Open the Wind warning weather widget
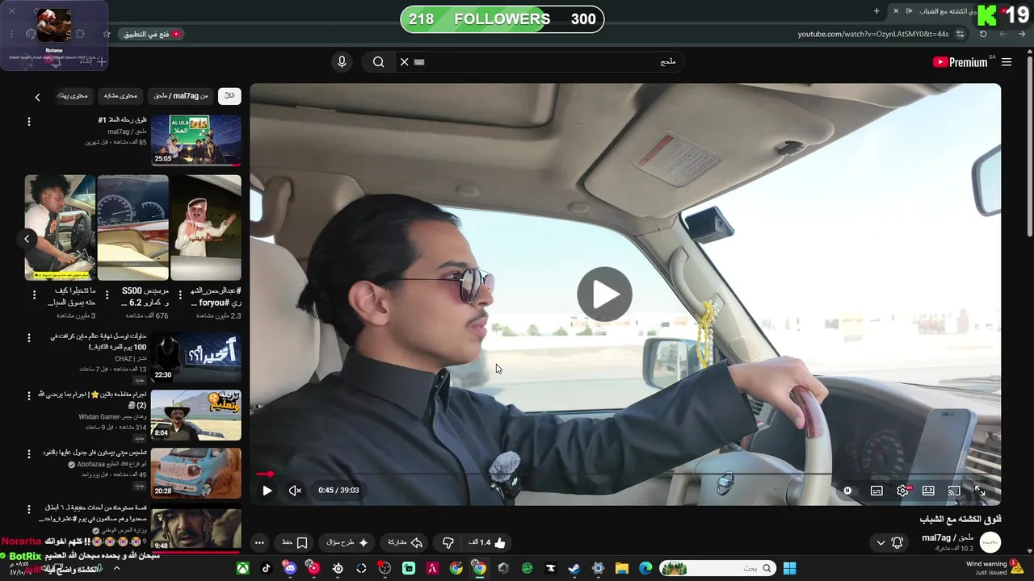Viewport: 1034px width, 581px height. coord(993,567)
